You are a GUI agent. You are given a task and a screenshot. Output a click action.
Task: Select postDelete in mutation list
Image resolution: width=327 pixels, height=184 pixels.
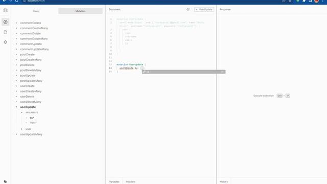pyautogui.click(x=27, y=65)
